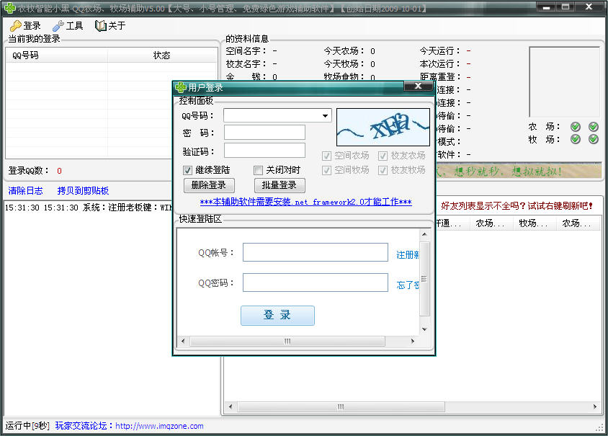Screen dimensions: 608x436
Task: Click the first green check icon for 牧场
Action: click(x=576, y=139)
